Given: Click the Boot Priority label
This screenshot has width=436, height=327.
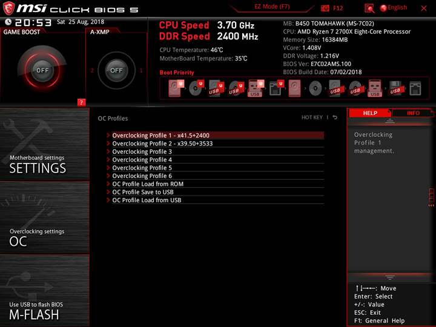Looking at the screenshot, I should tap(177, 73).
